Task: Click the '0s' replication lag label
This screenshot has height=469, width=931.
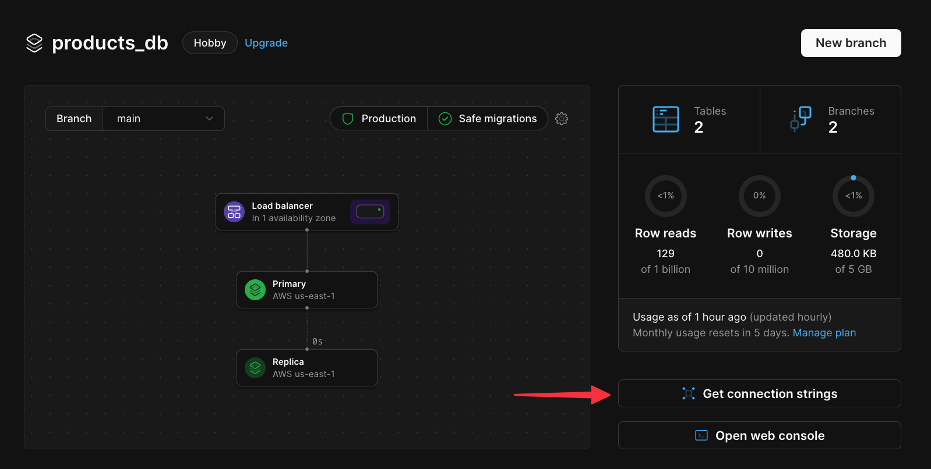Action: (x=318, y=342)
